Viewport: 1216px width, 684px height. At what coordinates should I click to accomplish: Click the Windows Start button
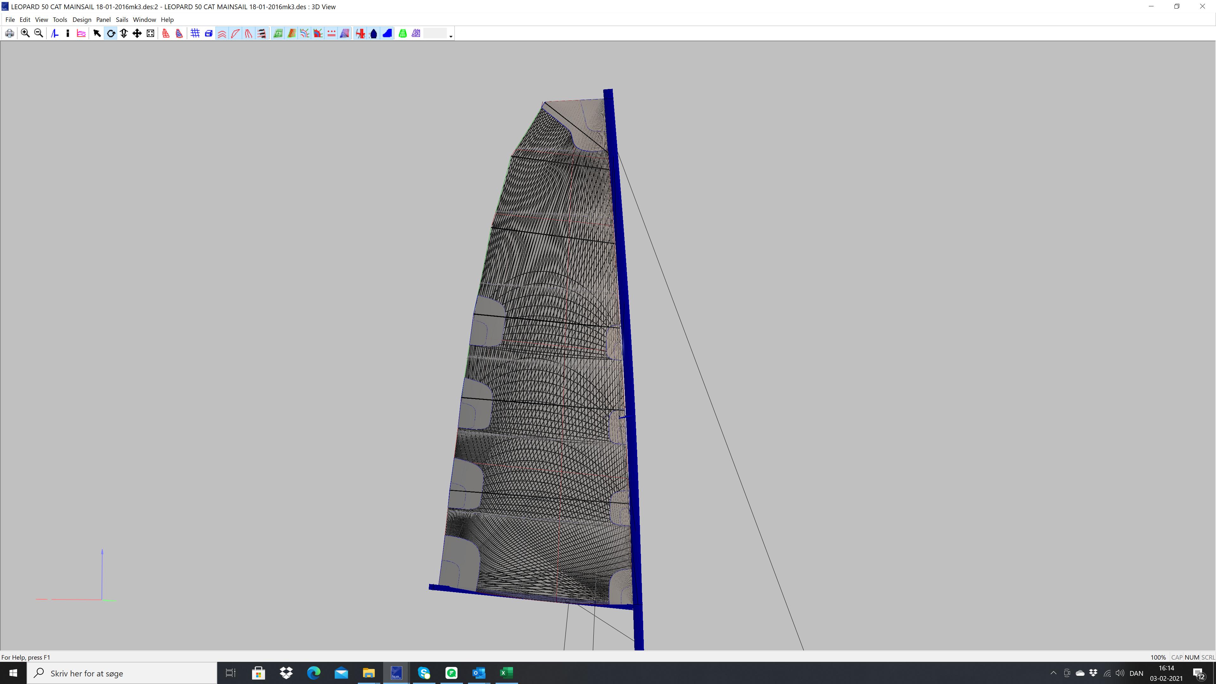13,673
